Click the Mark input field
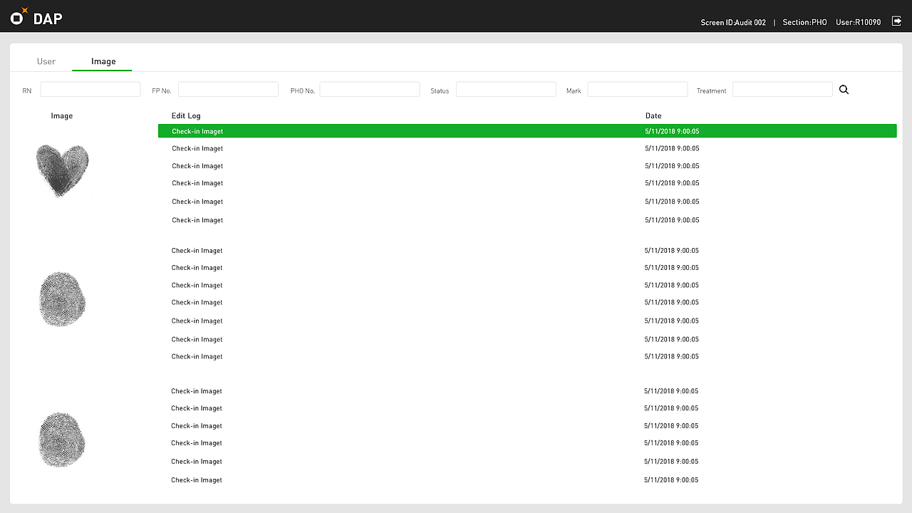The width and height of the screenshot is (912, 513). [x=637, y=89]
